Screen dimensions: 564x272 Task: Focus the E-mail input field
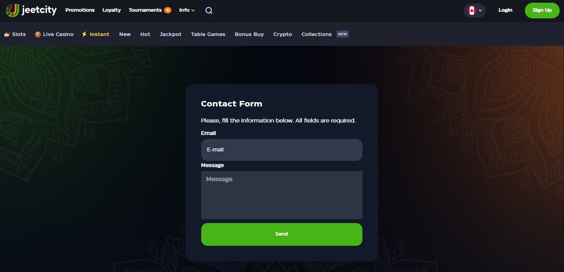[282, 150]
